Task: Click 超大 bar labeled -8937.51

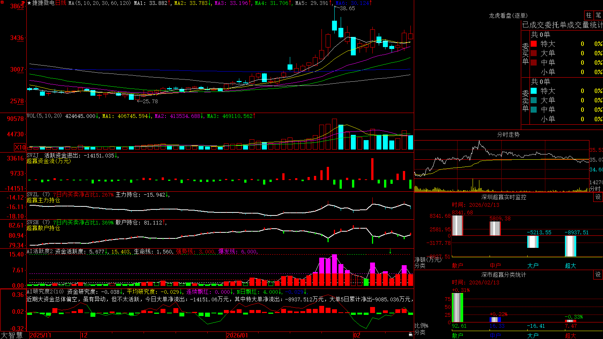Action: [x=570, y=246]
